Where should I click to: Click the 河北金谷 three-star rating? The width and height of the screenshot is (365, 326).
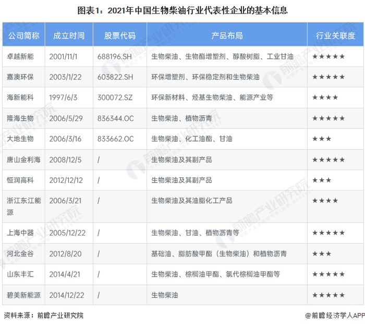coord(322,254)
